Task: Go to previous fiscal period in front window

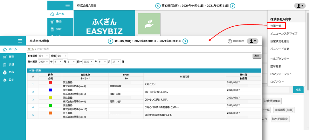Action: pyautogui.click(x=110, y=41)
